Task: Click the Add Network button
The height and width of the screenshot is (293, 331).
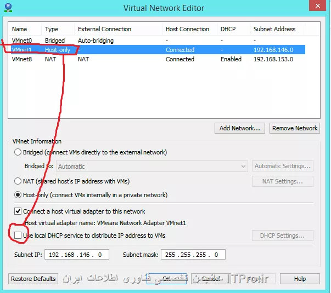Action: point(239,128)
